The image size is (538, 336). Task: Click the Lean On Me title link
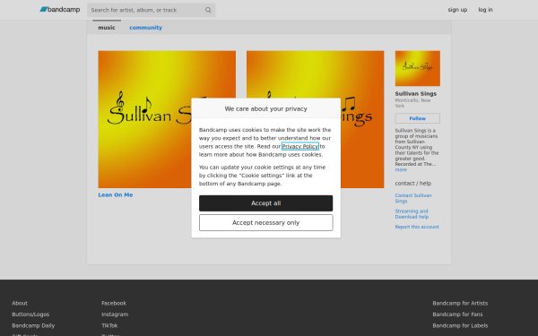pos(116,194)
